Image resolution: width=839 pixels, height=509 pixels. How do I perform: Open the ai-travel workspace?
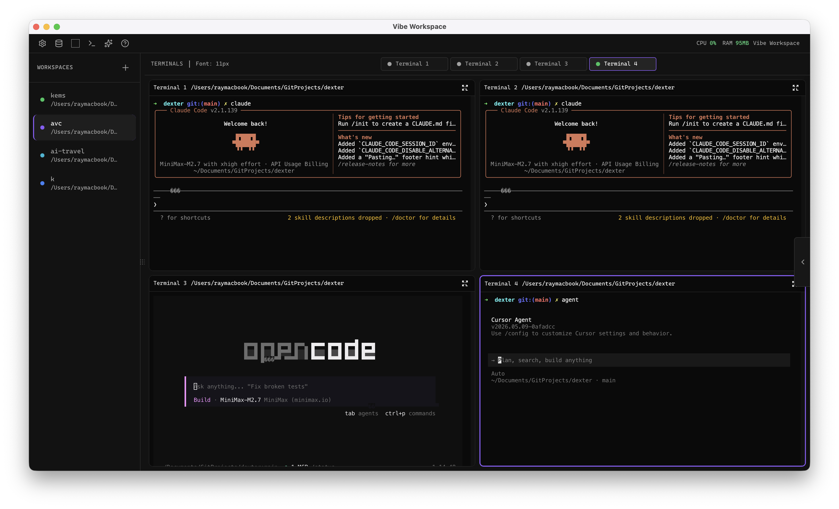tap(84, 155)
